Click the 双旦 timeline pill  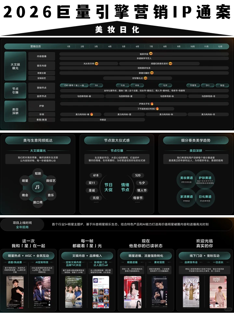click(x=222, y=85)
